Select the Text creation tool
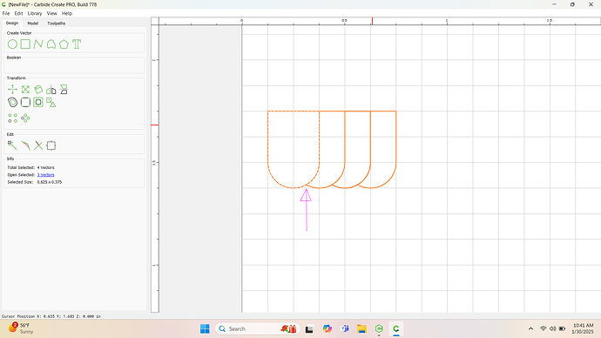The height and width of the screenshot is (338, 601). click(77, 44)
